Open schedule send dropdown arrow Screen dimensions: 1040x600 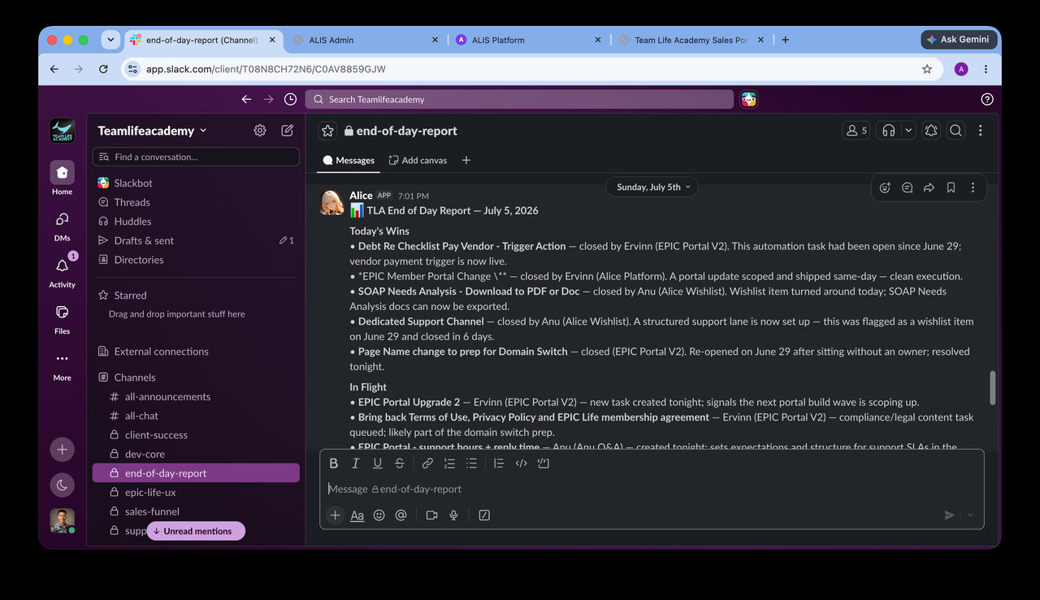coord(970,515)
